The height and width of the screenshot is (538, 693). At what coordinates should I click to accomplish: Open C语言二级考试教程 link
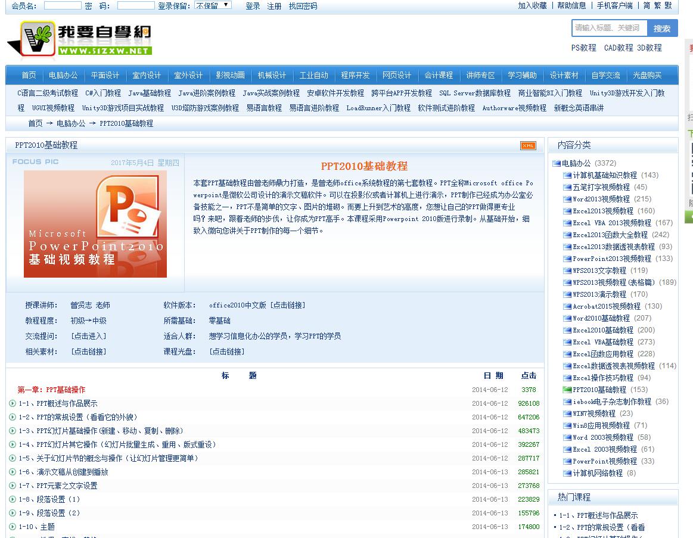(48, 93)
